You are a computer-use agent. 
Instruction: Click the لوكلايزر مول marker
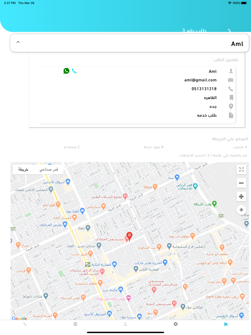point(183,307)
